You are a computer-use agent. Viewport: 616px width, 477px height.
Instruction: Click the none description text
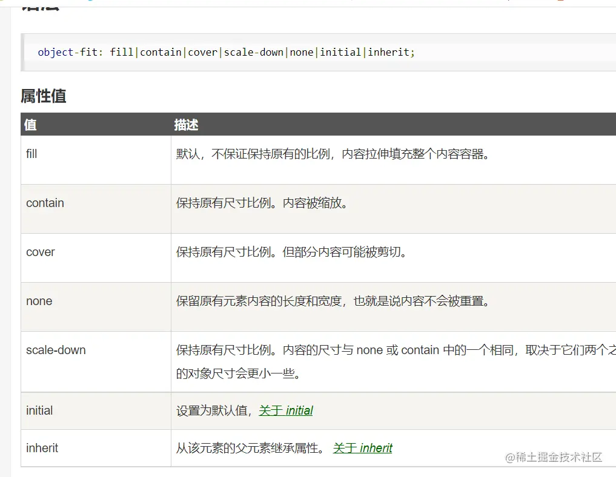[x=333, y=301]
